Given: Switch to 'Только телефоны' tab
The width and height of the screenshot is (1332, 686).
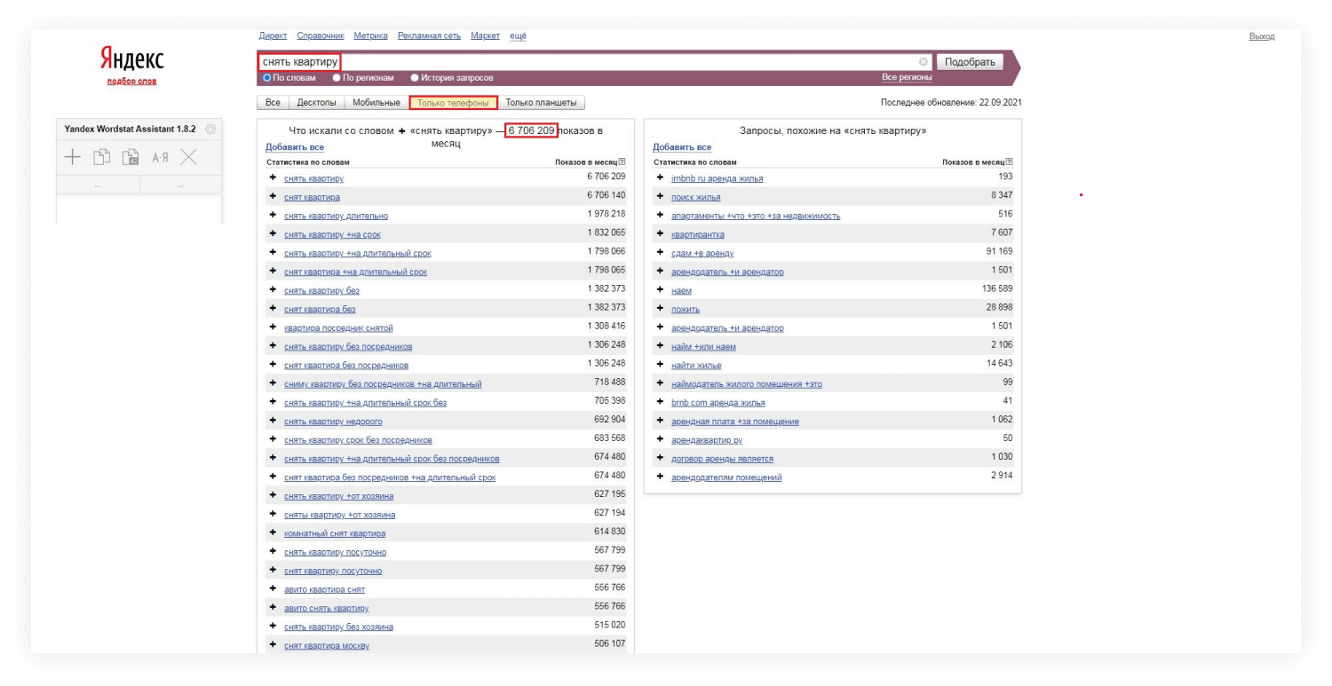Looking at the screenshot, I should tap(453, 103).
